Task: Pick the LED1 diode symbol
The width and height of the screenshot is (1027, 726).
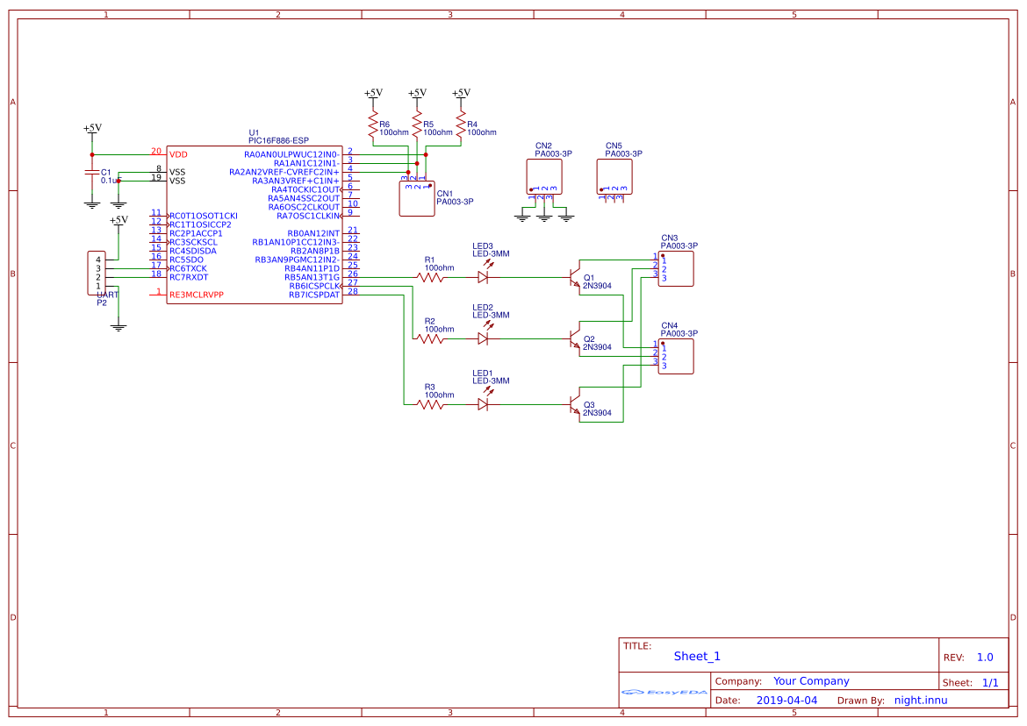Action: click(483, 405)
